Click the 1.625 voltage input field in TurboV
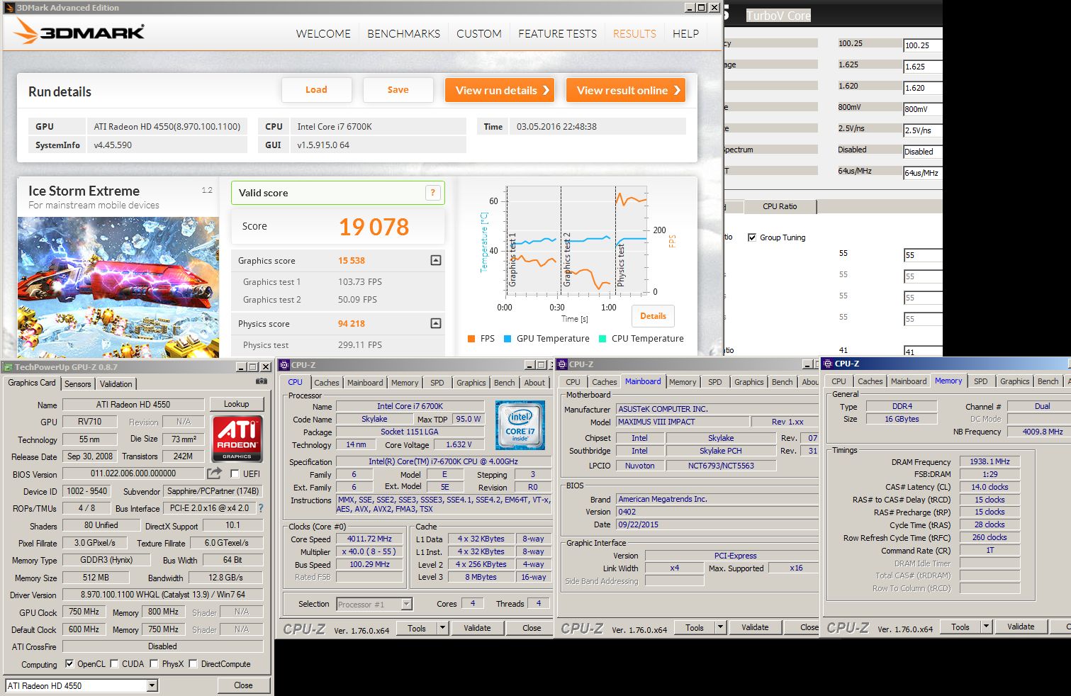The width and height of the screenshot is (1071, 696). (x=922, y=67)
